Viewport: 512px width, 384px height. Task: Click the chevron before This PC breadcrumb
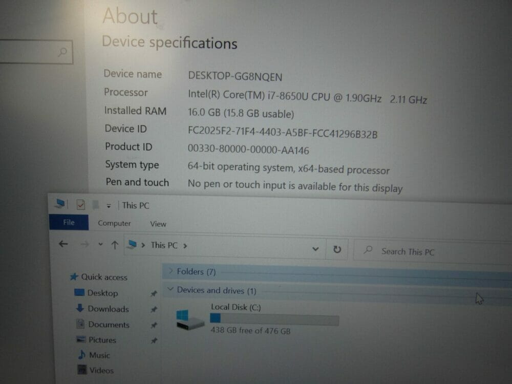point(143,245)
